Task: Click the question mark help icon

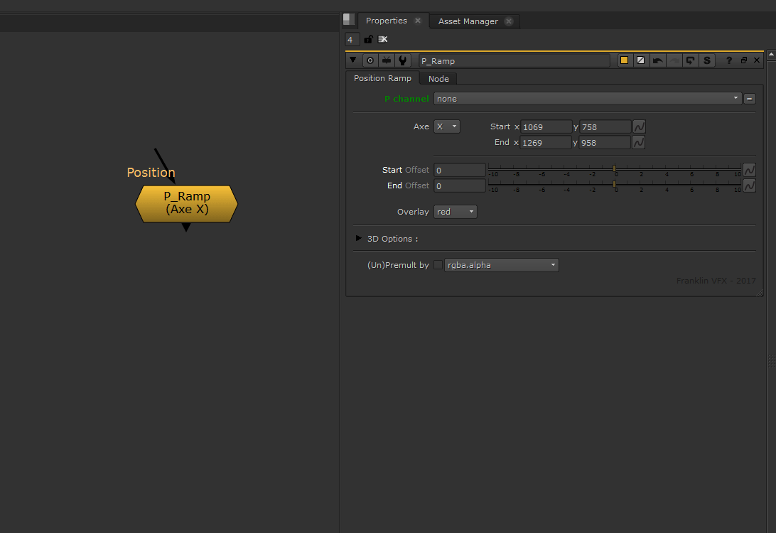Action: click(x=728, y=60)
